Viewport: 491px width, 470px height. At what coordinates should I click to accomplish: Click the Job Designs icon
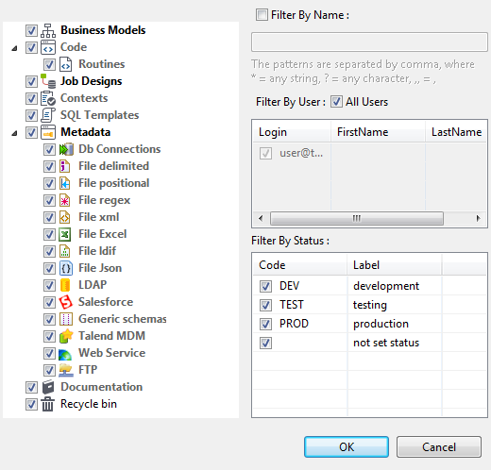click(48, 81)
